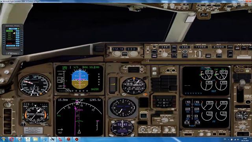Image resolution: width=252 pixels, height=142 pixels.
Task: Open the Windows Start menu
Action: click(4, 139)
